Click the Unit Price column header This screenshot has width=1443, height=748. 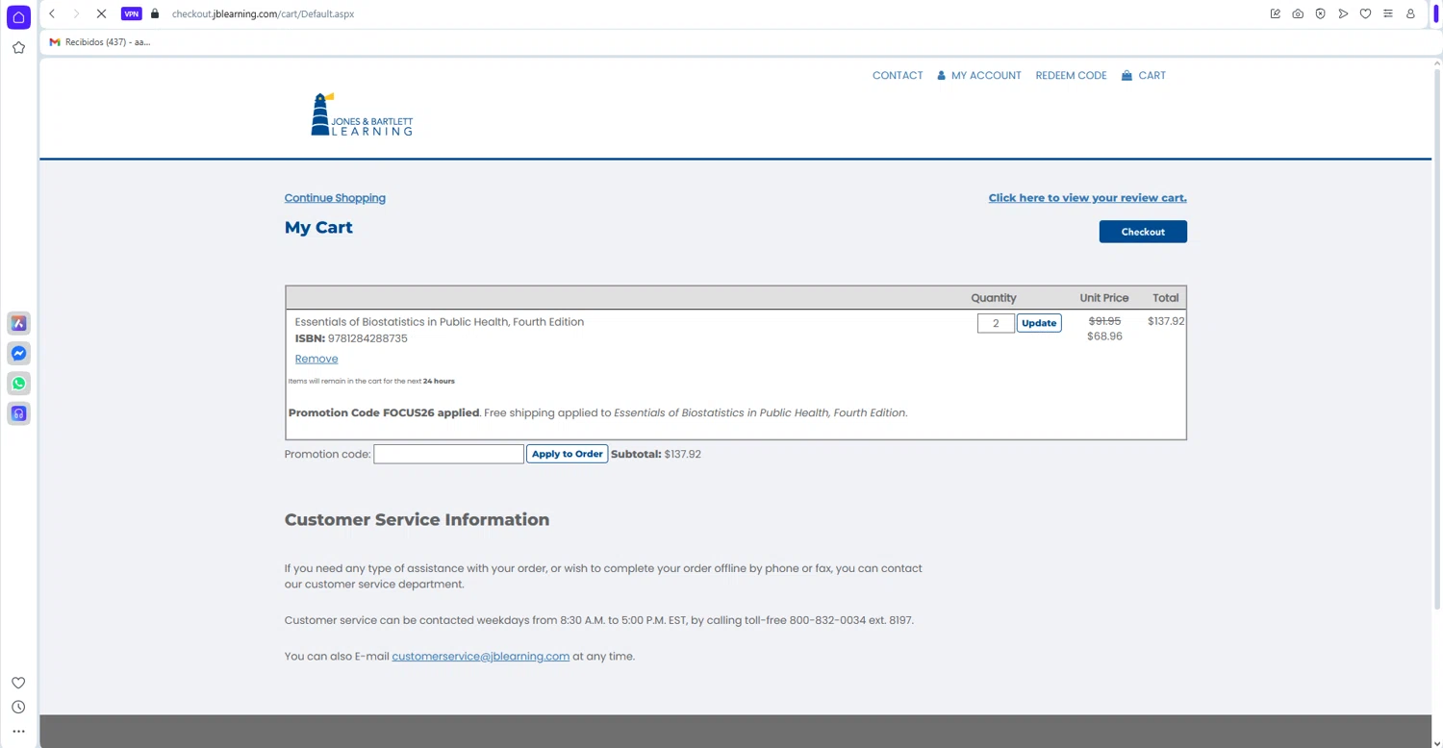(x=1104, y=298)
